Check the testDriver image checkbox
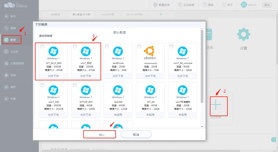The image size is (278, 152). (x=107, y=46)
